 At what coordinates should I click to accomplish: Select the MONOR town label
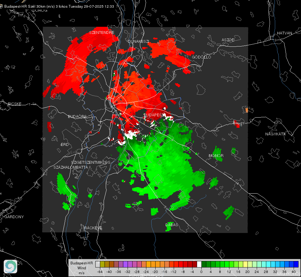[x=216, y=155]
